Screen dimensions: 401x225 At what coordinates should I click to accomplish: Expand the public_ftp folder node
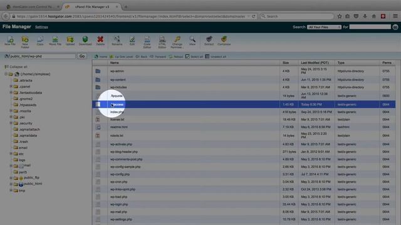click(x=11, y=177)
